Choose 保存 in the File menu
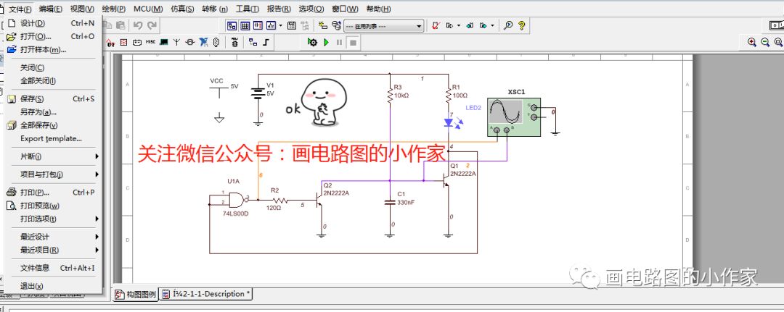The height and width of the screenshot is (312, 784). [x=54, y=98]
